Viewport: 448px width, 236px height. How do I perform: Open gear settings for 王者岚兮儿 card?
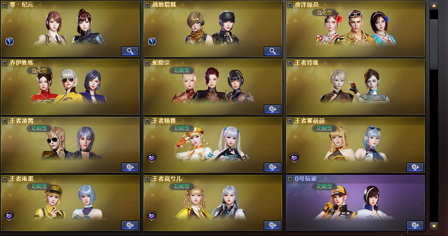pos(272,225)
